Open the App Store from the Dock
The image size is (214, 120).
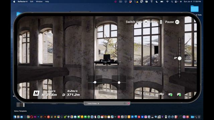pyautogui.click(x=132, y=117)
